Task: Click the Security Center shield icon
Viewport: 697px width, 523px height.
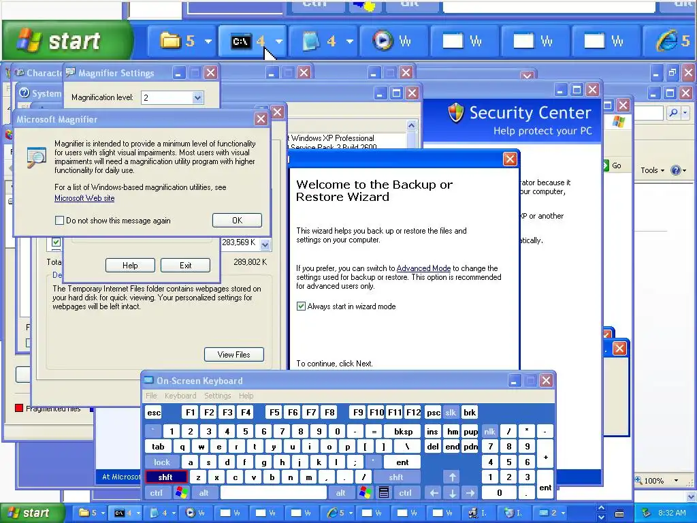Action: tap(455, 112)
